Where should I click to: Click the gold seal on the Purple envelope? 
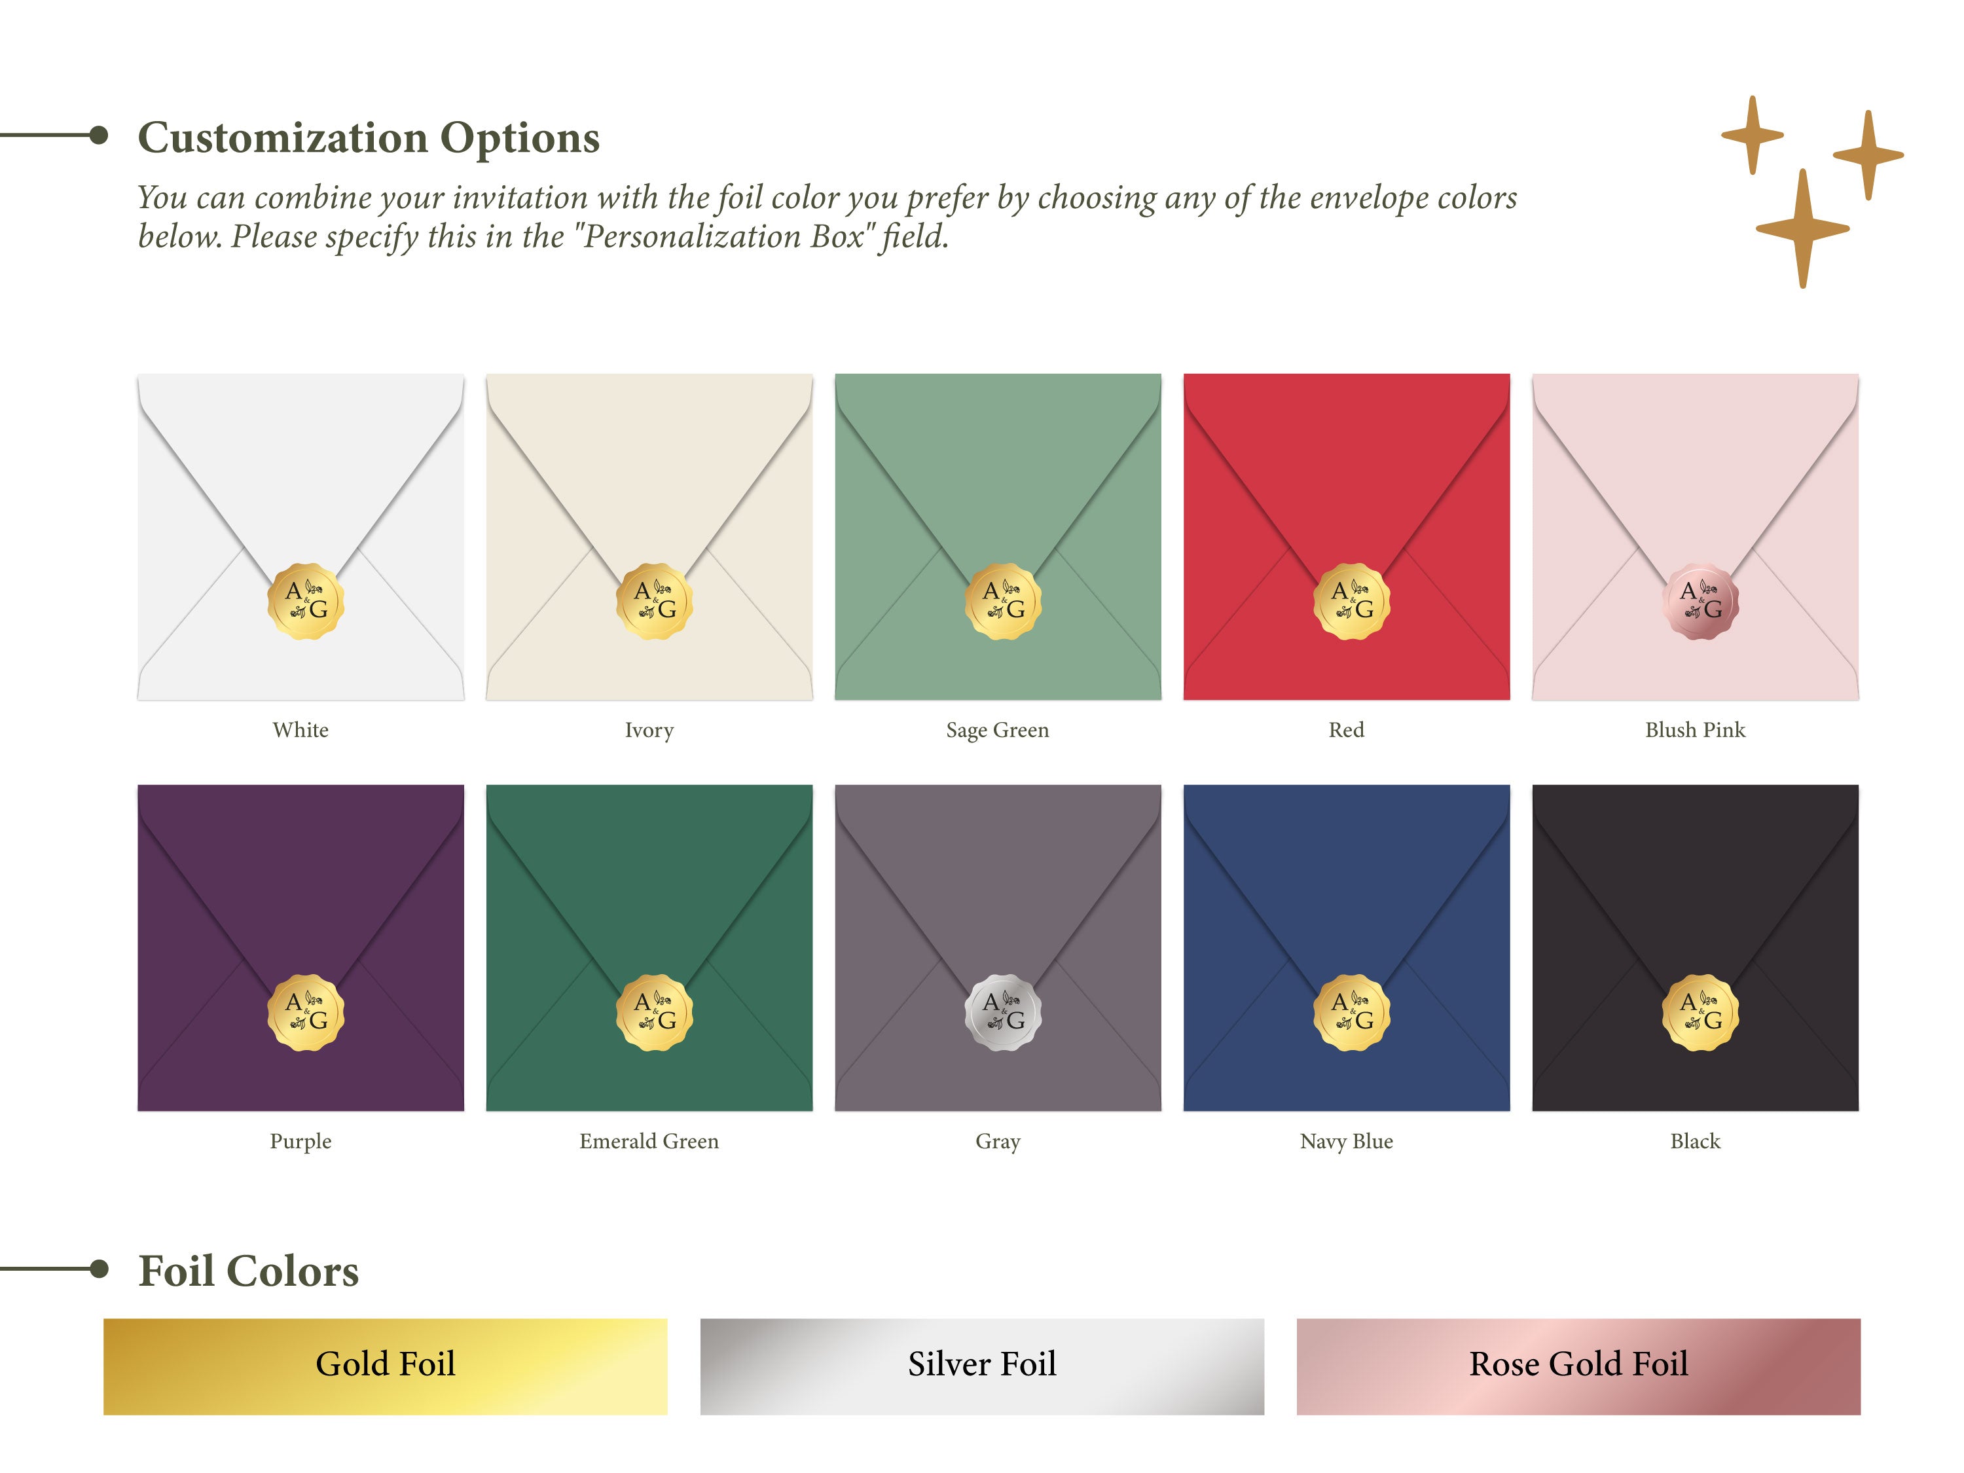[306, 1012]
